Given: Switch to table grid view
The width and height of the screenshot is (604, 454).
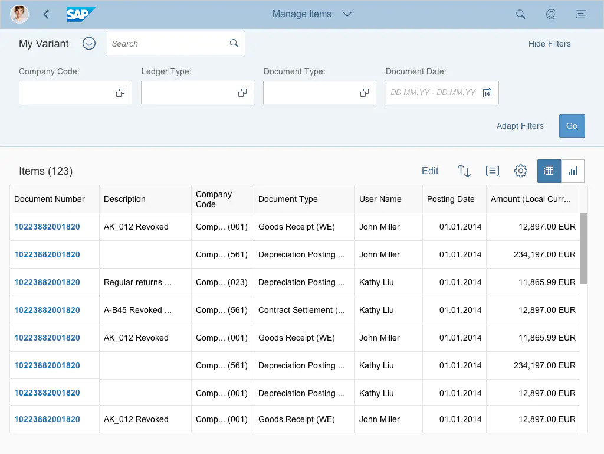Looking at the screenshot, I should [x=549, y=171].
